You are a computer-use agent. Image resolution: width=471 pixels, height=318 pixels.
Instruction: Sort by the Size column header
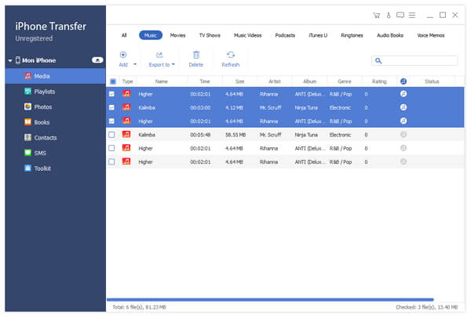tap(239, 81)
